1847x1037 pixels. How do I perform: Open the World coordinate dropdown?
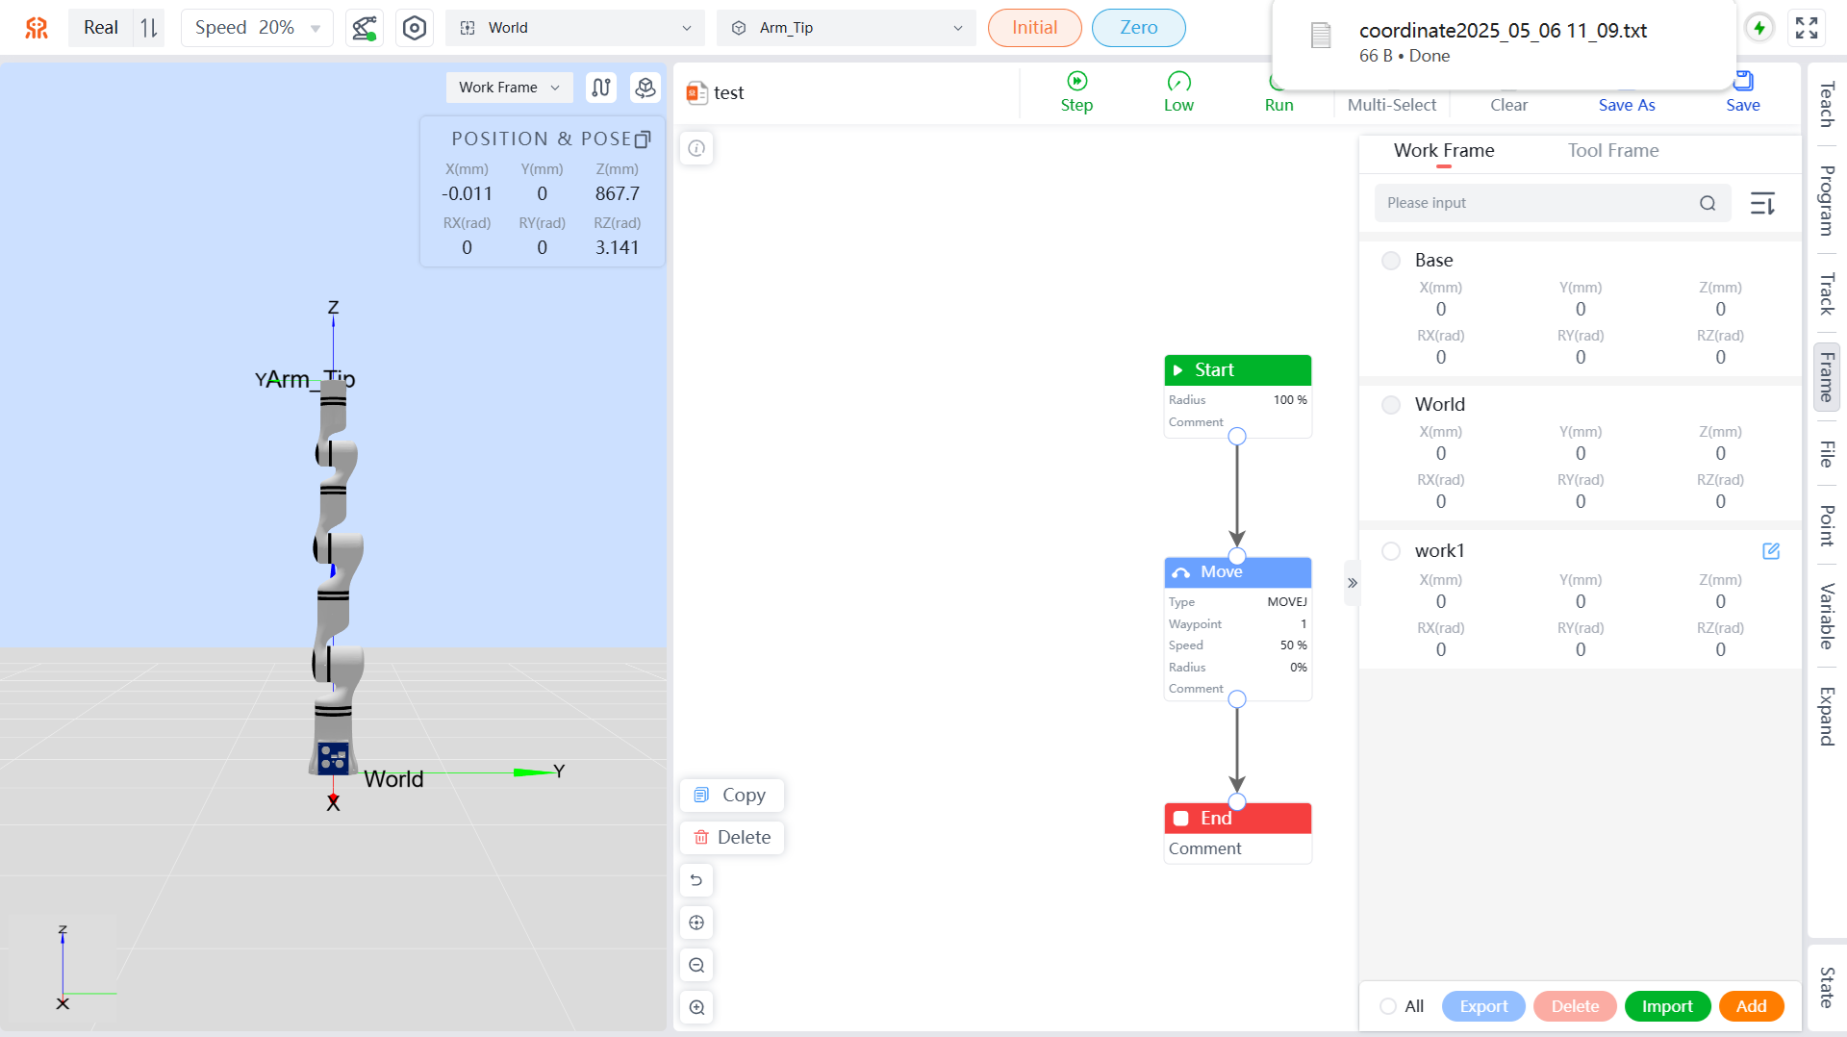coord(575,28)
